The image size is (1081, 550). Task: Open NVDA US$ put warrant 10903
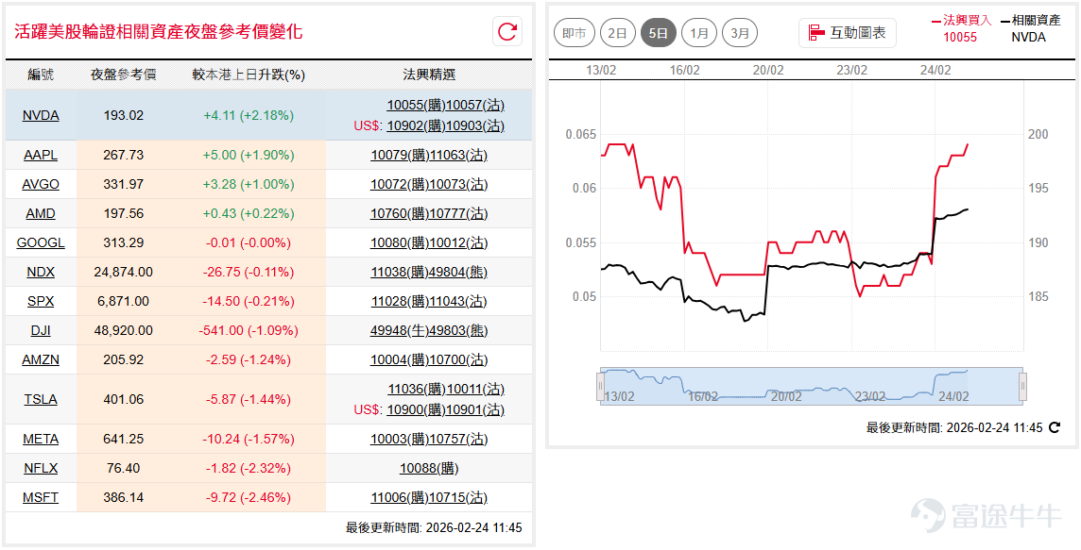pos(475,126)
